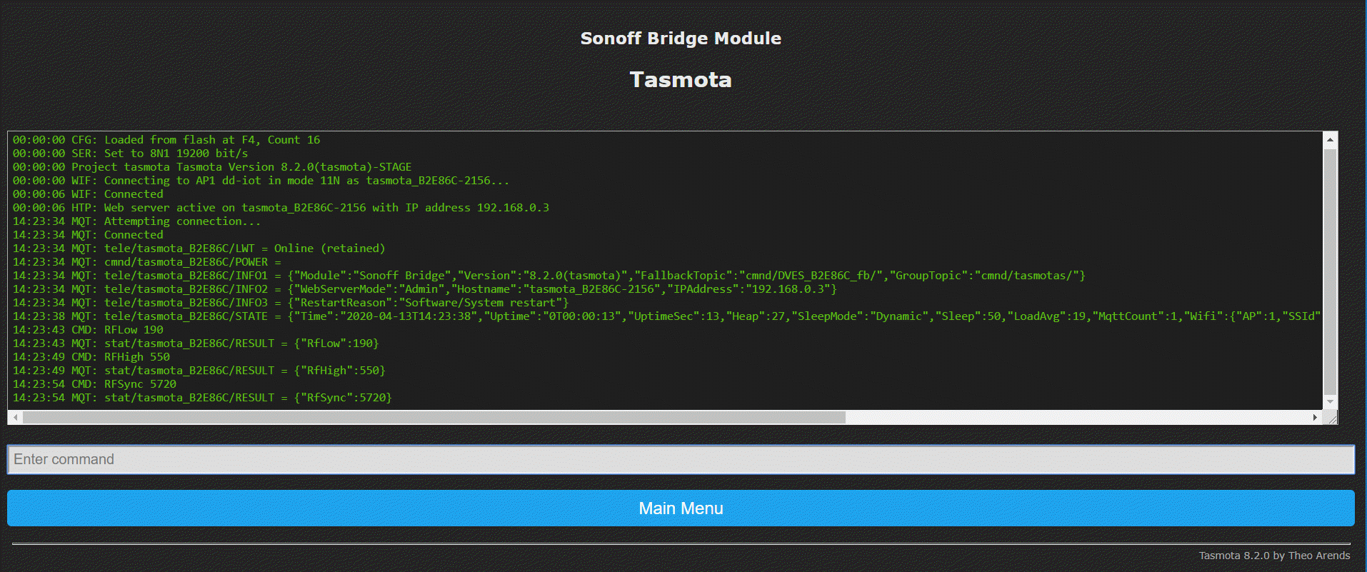
Task: Click the console scroll up arrow
Action: 1330,139
